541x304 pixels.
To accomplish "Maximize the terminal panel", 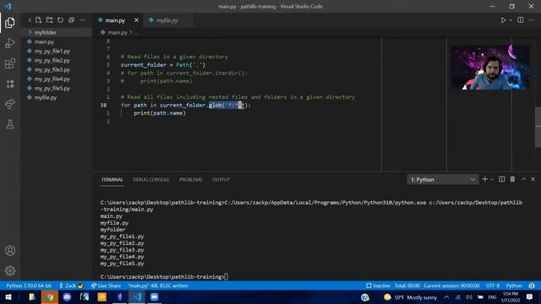I will pyautogui.click(x=523, y=179).
